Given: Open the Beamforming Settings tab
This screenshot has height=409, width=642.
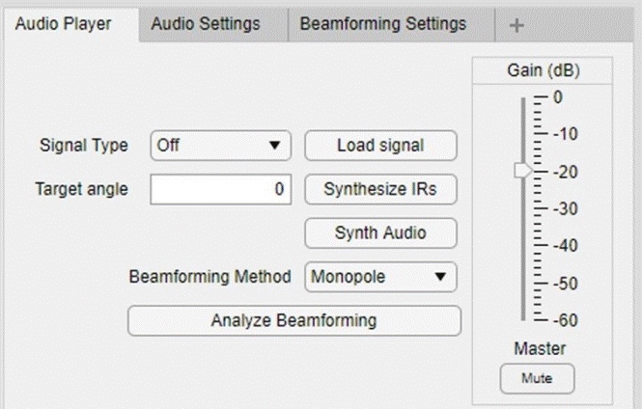Looking at the screenshot, I should pyautogui.click(x=383, y=24).
